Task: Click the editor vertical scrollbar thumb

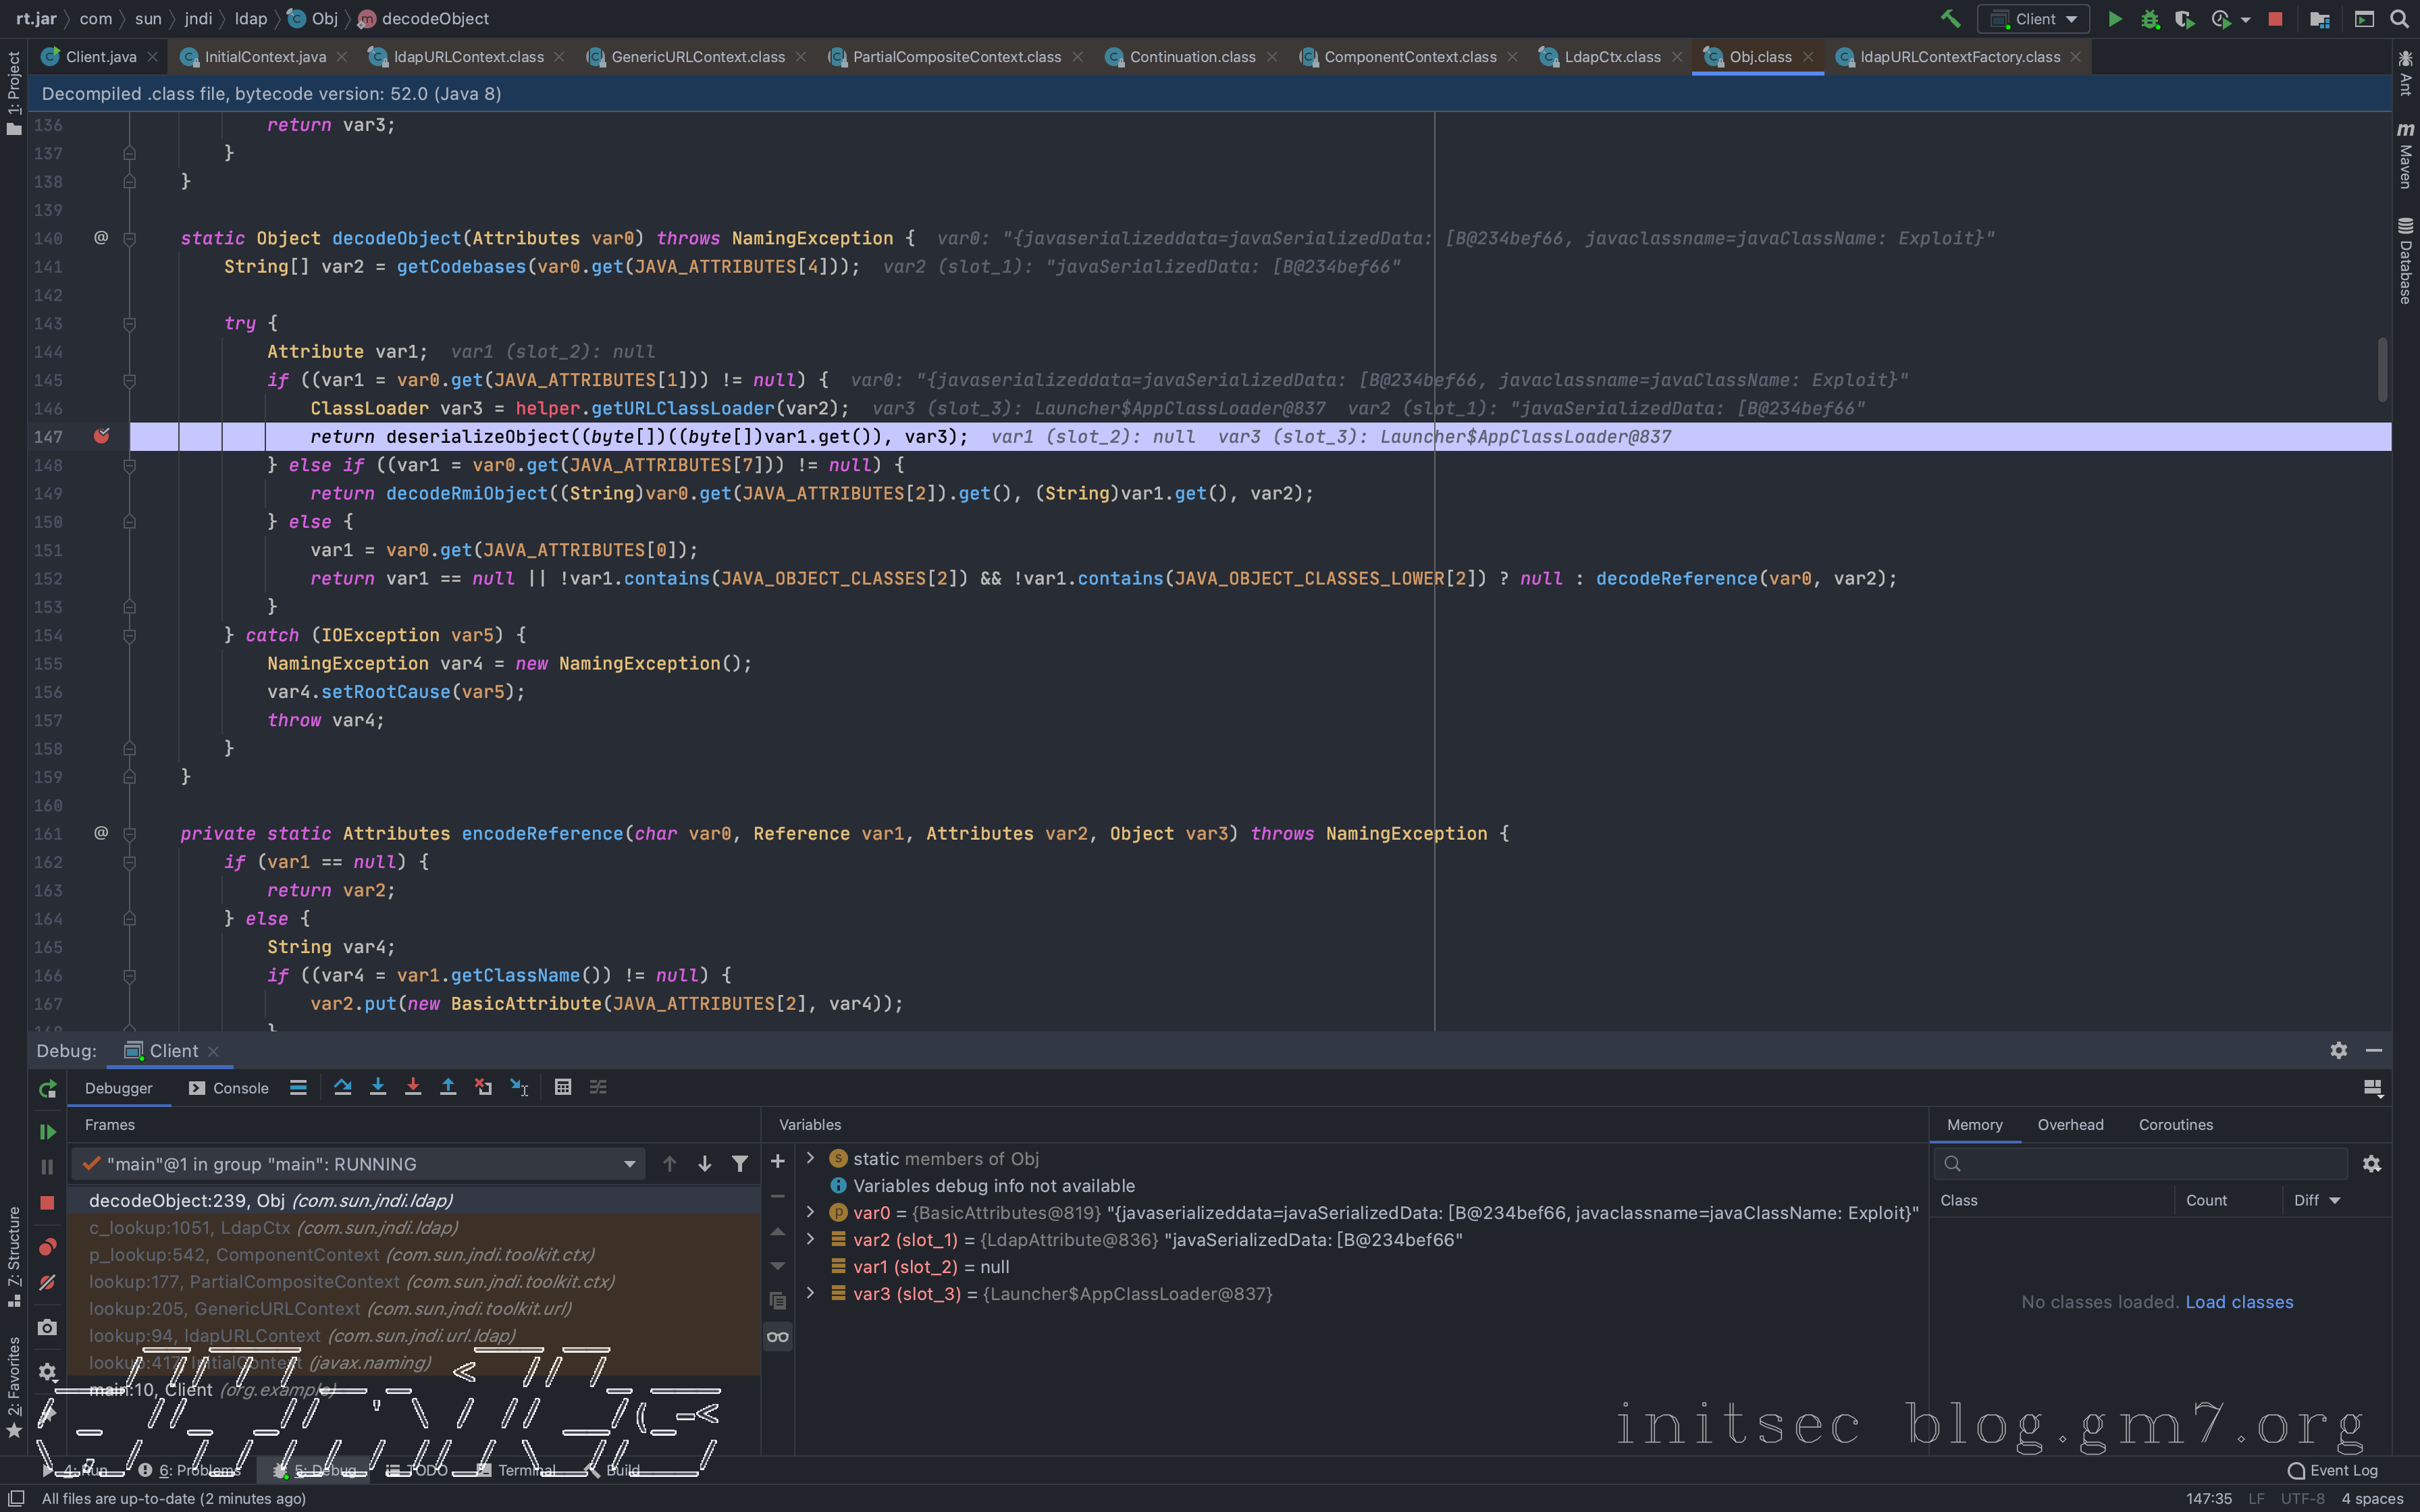Action: tap(2382, 370)
